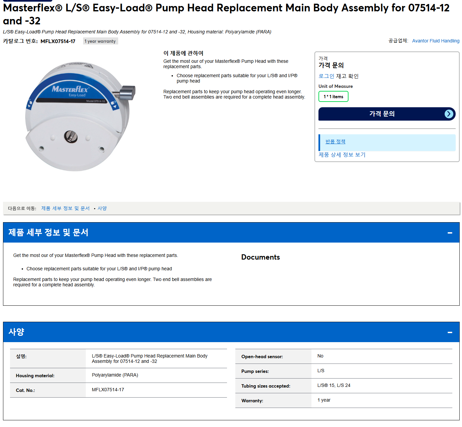
Task: Jump to 사양 anchor link
Action: pos(102,208)
